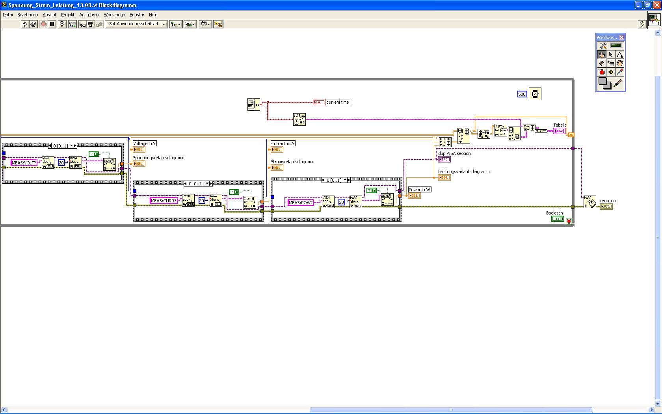Select the Probe tool
The image size is (662, 414).
pos(611,72)
